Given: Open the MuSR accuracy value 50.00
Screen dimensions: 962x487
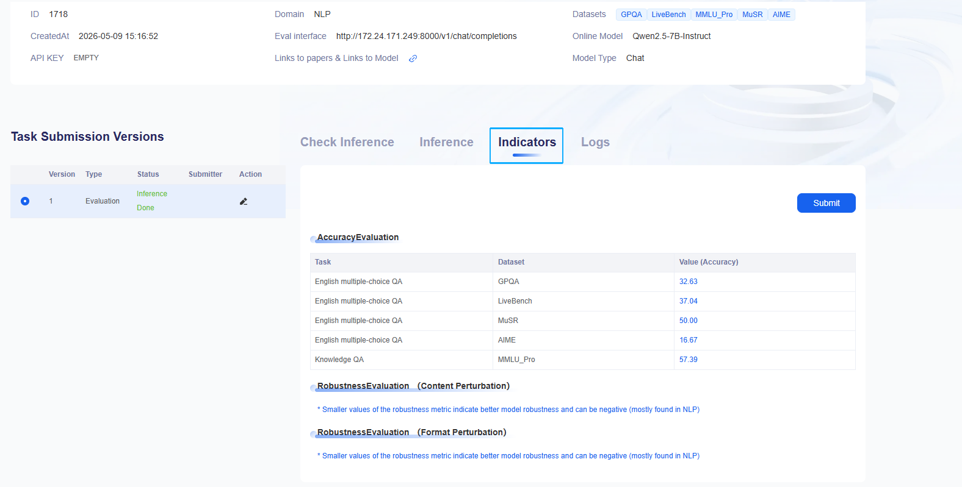Looking at the screenshot, I should (x=688, y=321).
